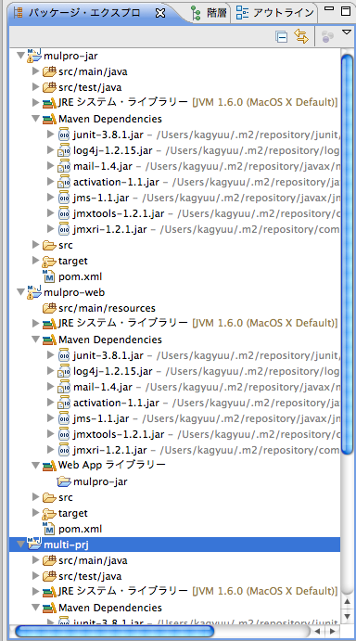Click mail-1.4.jar icon in mulpro-jar
The image size is (356, 641).
click(64, 166)
